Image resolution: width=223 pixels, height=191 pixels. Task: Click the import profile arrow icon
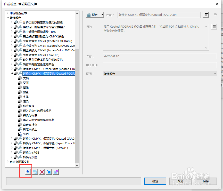(x=49, y=172)
